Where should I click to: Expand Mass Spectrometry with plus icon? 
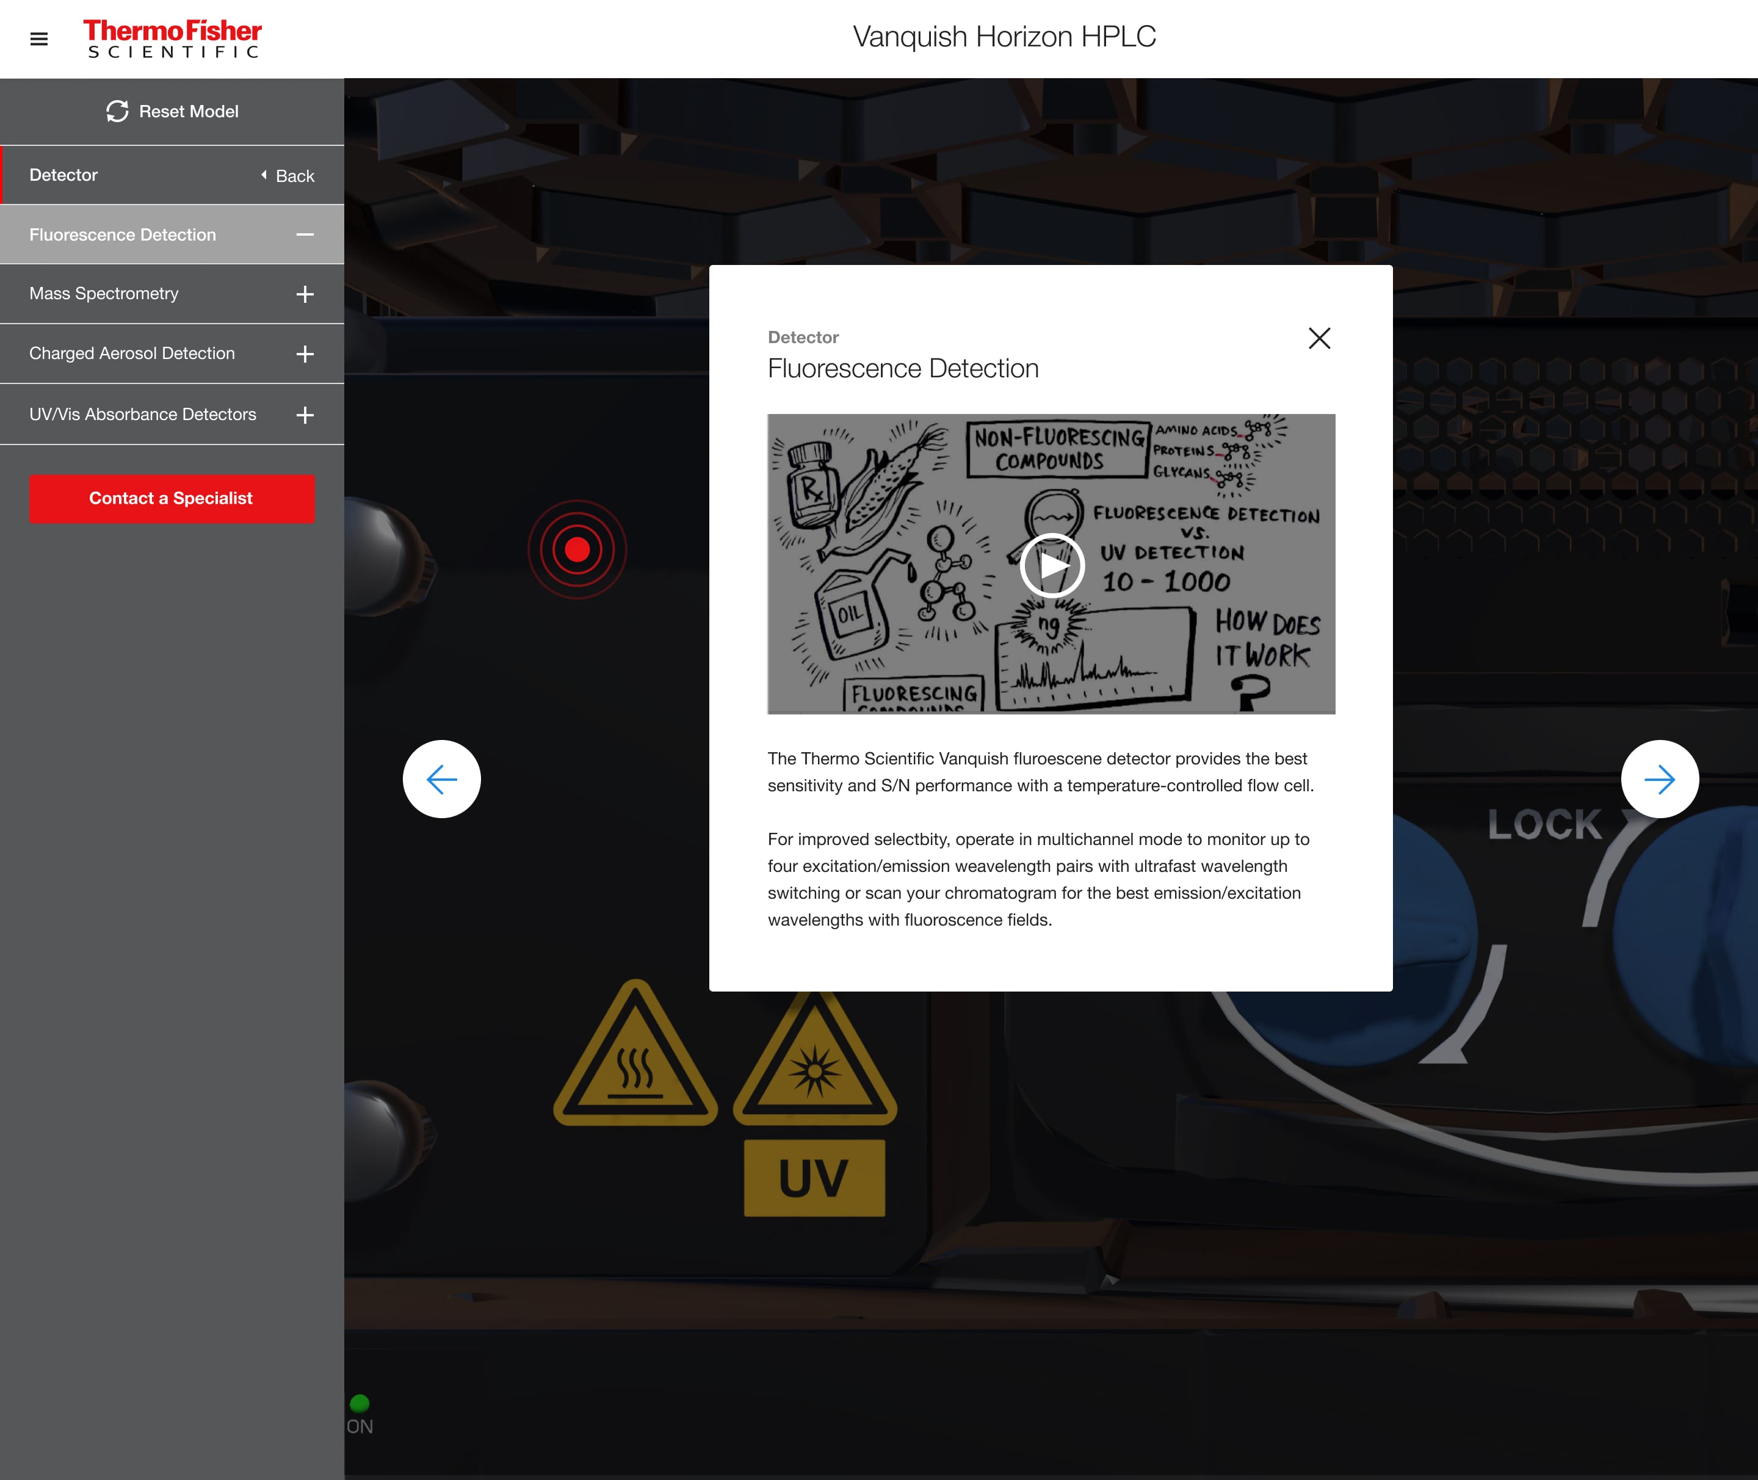coord(305,294)
